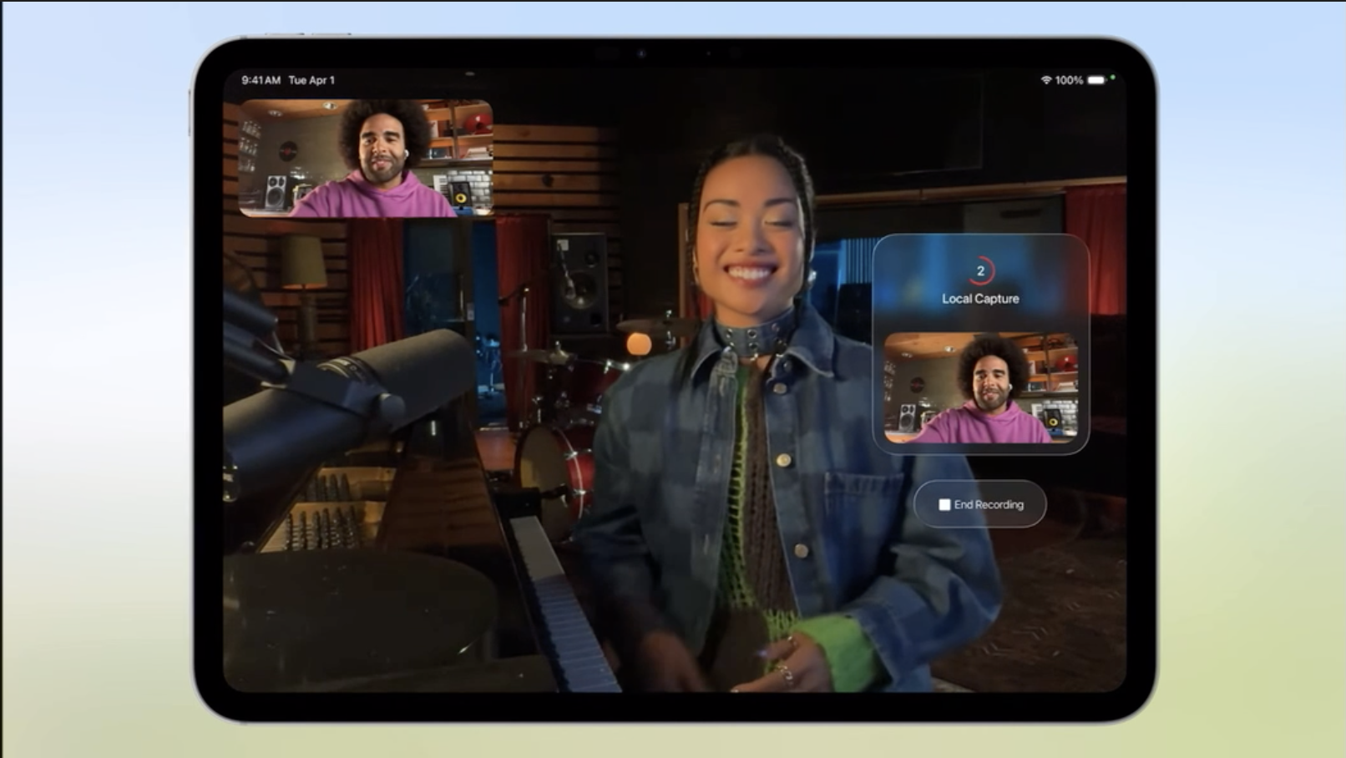1346x758 pixels.
Task: Tap the Wi-Fi status icon
Action: coord(1045,80)
